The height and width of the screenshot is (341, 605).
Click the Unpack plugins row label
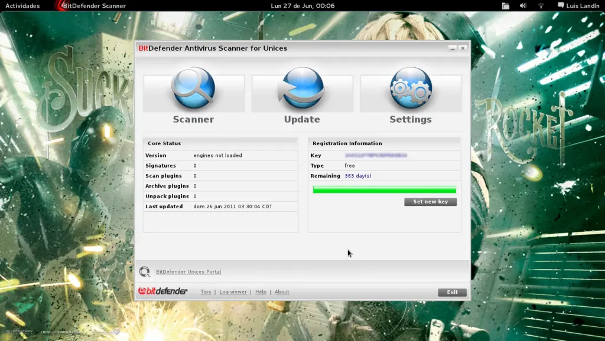pos(167,196)
